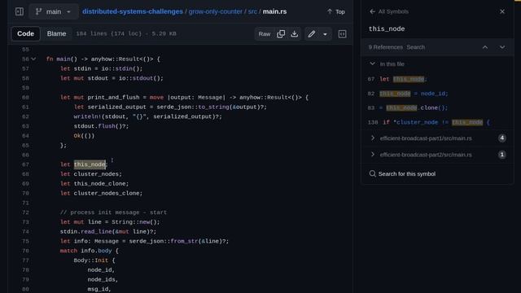Open more edit options dropdown arrow
Image resolution: width=521 pixels, height=293 pixels.
point(325,34)
